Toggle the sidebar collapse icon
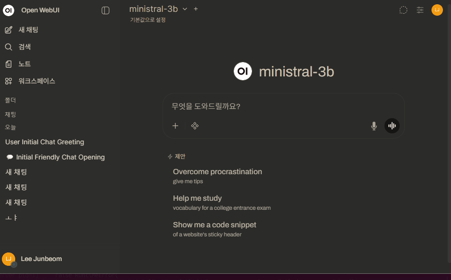The height and width of the screenshot is (280, 451). (106, 10)
